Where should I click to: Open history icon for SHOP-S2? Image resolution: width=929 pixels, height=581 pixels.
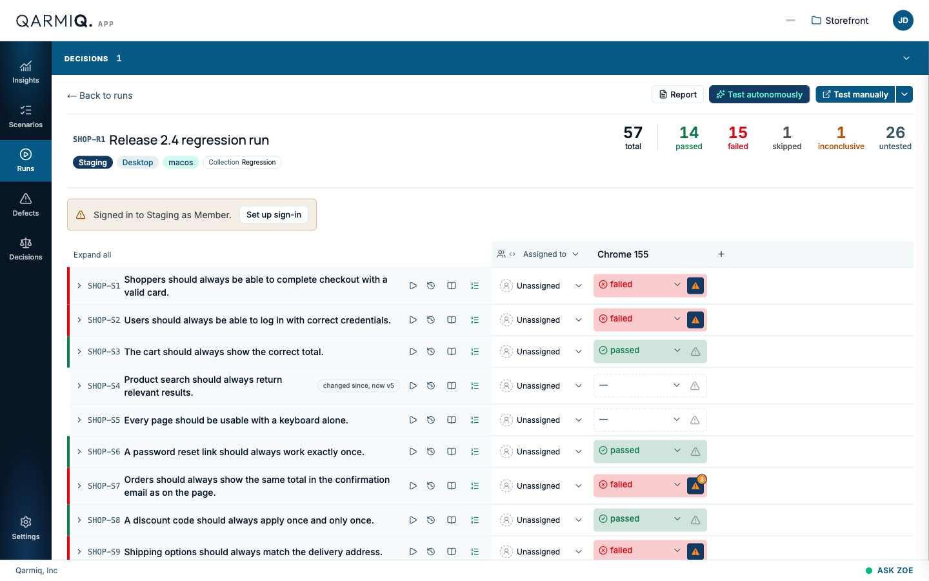431,320
